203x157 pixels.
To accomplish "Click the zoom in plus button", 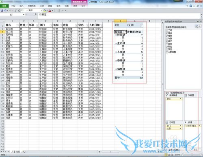I will click(x=201, y=155).
